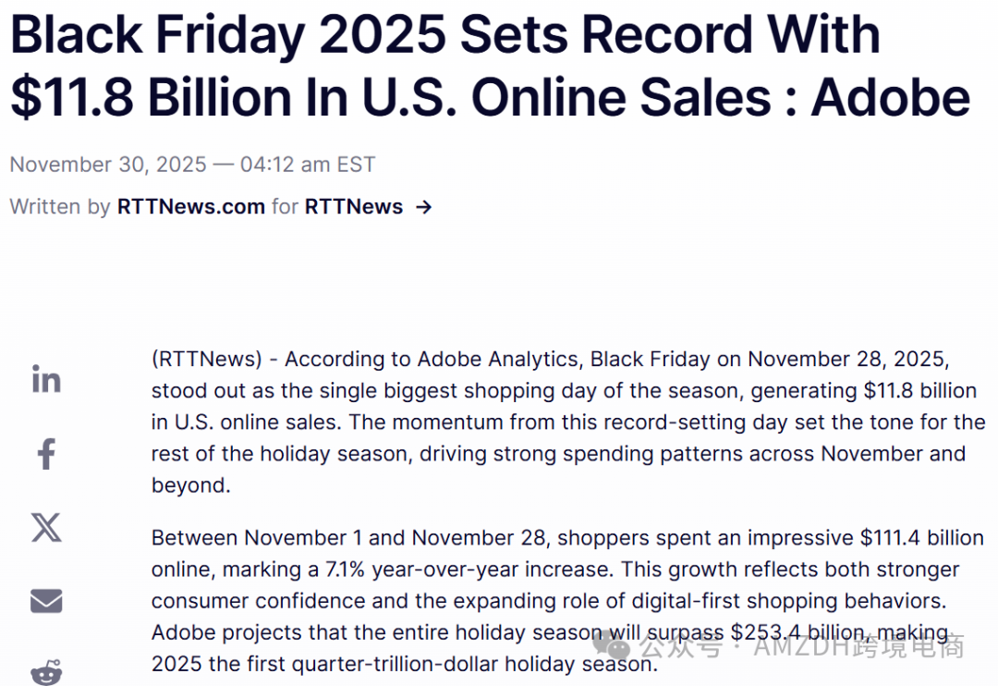The height and width of the screenshot is (686, 998).
Task: Click the "AMZDH跨境电商" watermark text
Action: point(858,646)
